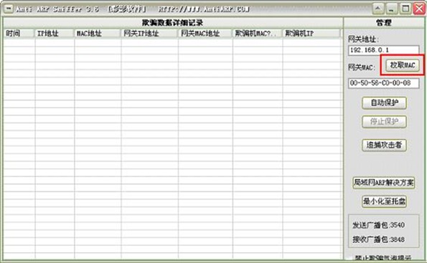Click the disabled 停止保护 button
427x263 pixels.
[384, 122]
